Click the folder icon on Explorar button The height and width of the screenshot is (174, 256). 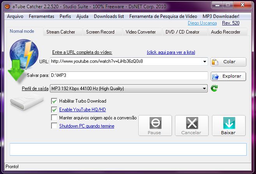pyautogui.click(x=215, y=76)
